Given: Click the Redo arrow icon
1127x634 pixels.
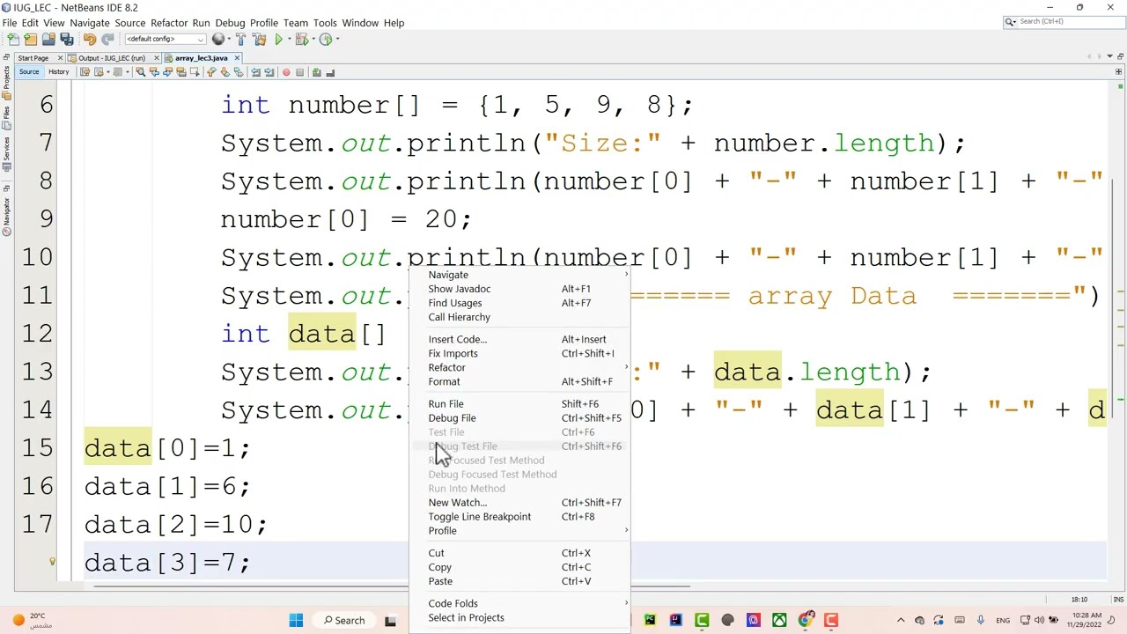Looking at the screenshot, I should [107, 40].
